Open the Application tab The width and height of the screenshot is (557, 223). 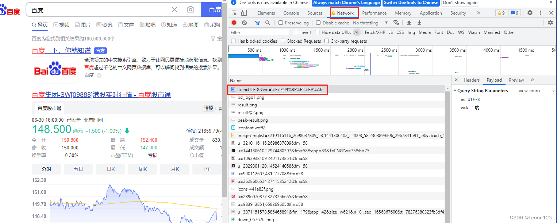(x=431, y=13)
